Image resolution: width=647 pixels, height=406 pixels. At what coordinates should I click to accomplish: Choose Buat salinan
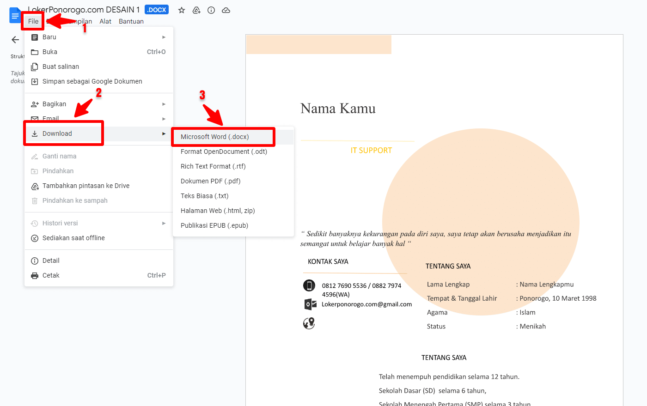click(x=99, y=67)
